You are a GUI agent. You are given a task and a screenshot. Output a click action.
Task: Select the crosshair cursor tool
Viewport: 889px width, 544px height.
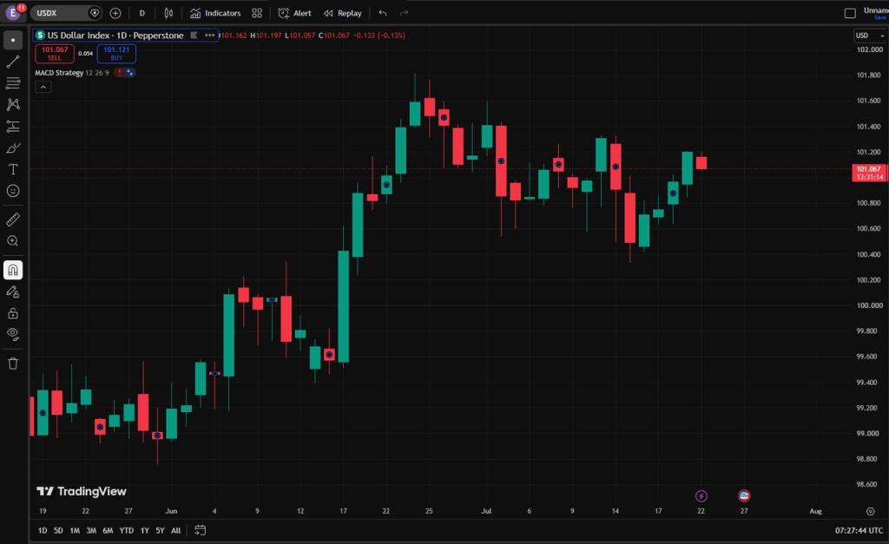[x=13, y=40]
